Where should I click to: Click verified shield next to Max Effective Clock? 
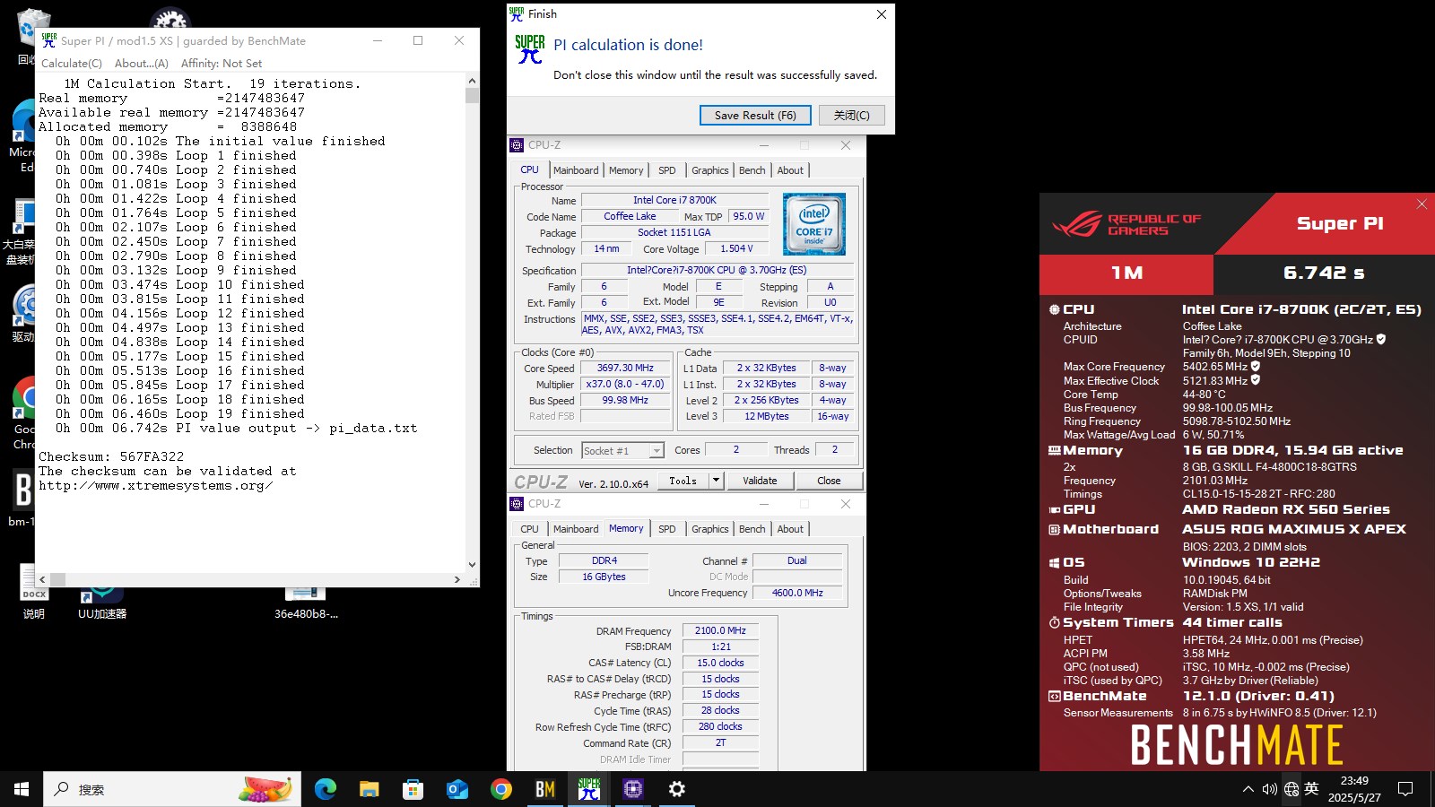[1256, 380]
